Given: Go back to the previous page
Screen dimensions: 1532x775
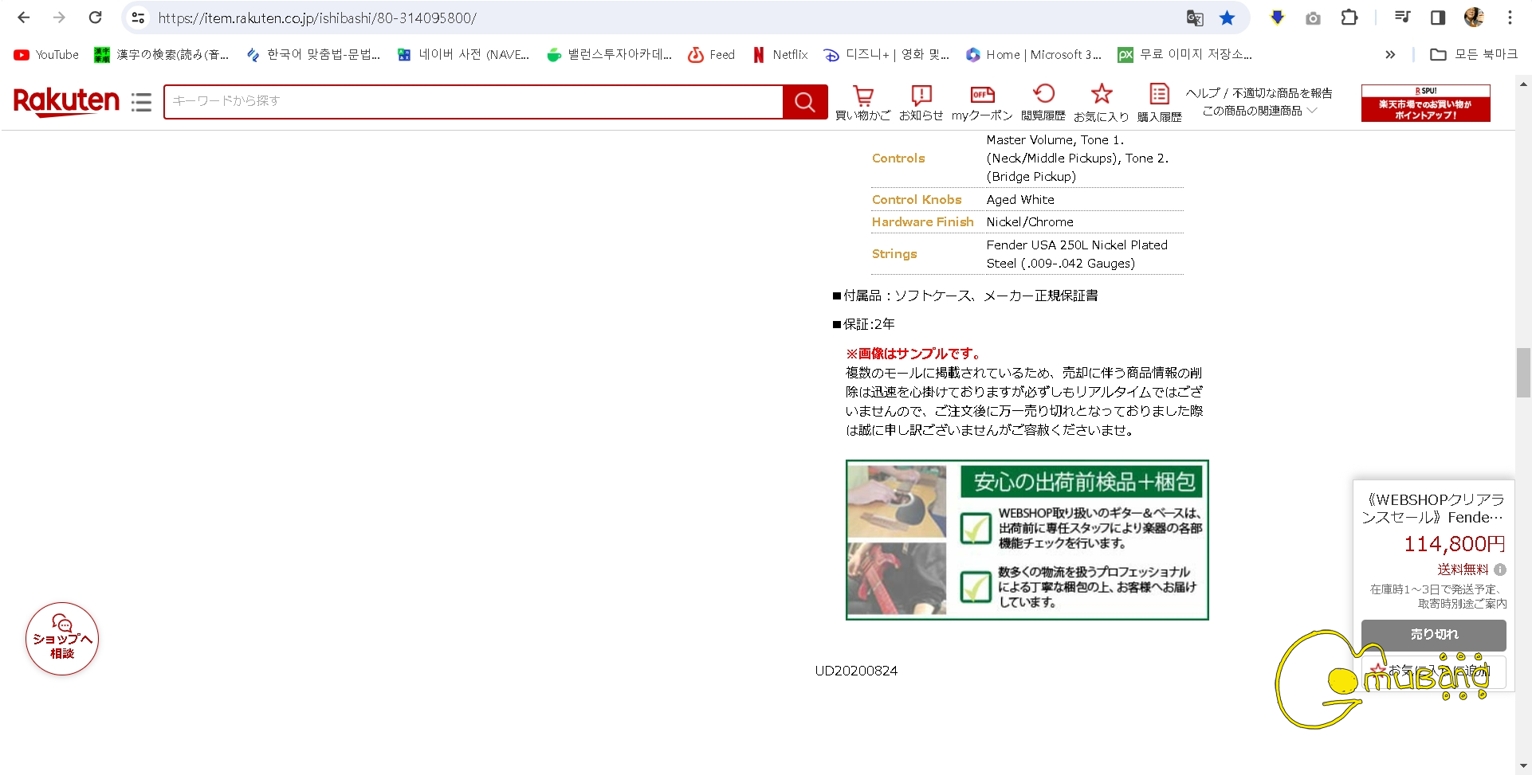Looking at the screenshot, I should tap(24, 18).
